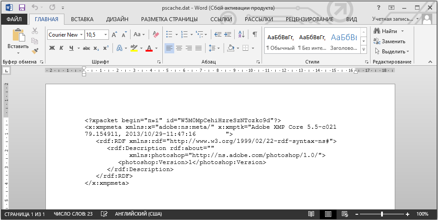Screen dimensions: 438x220
Task: Show paragraph marks with the pilcrow icon
Action: tap(255, 34)
